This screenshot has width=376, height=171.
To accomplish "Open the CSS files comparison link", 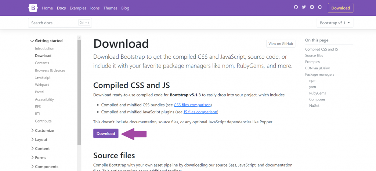I will (192, 105).
